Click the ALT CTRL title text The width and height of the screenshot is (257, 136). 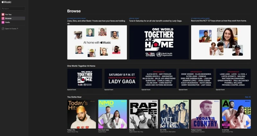click(163, 130)
